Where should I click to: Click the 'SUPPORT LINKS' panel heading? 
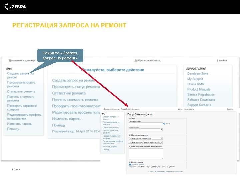pyautogui.click(x=196, y=69)
